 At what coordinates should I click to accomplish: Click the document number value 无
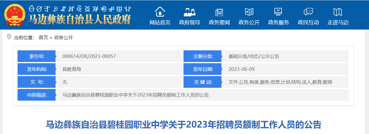[65, 82]
